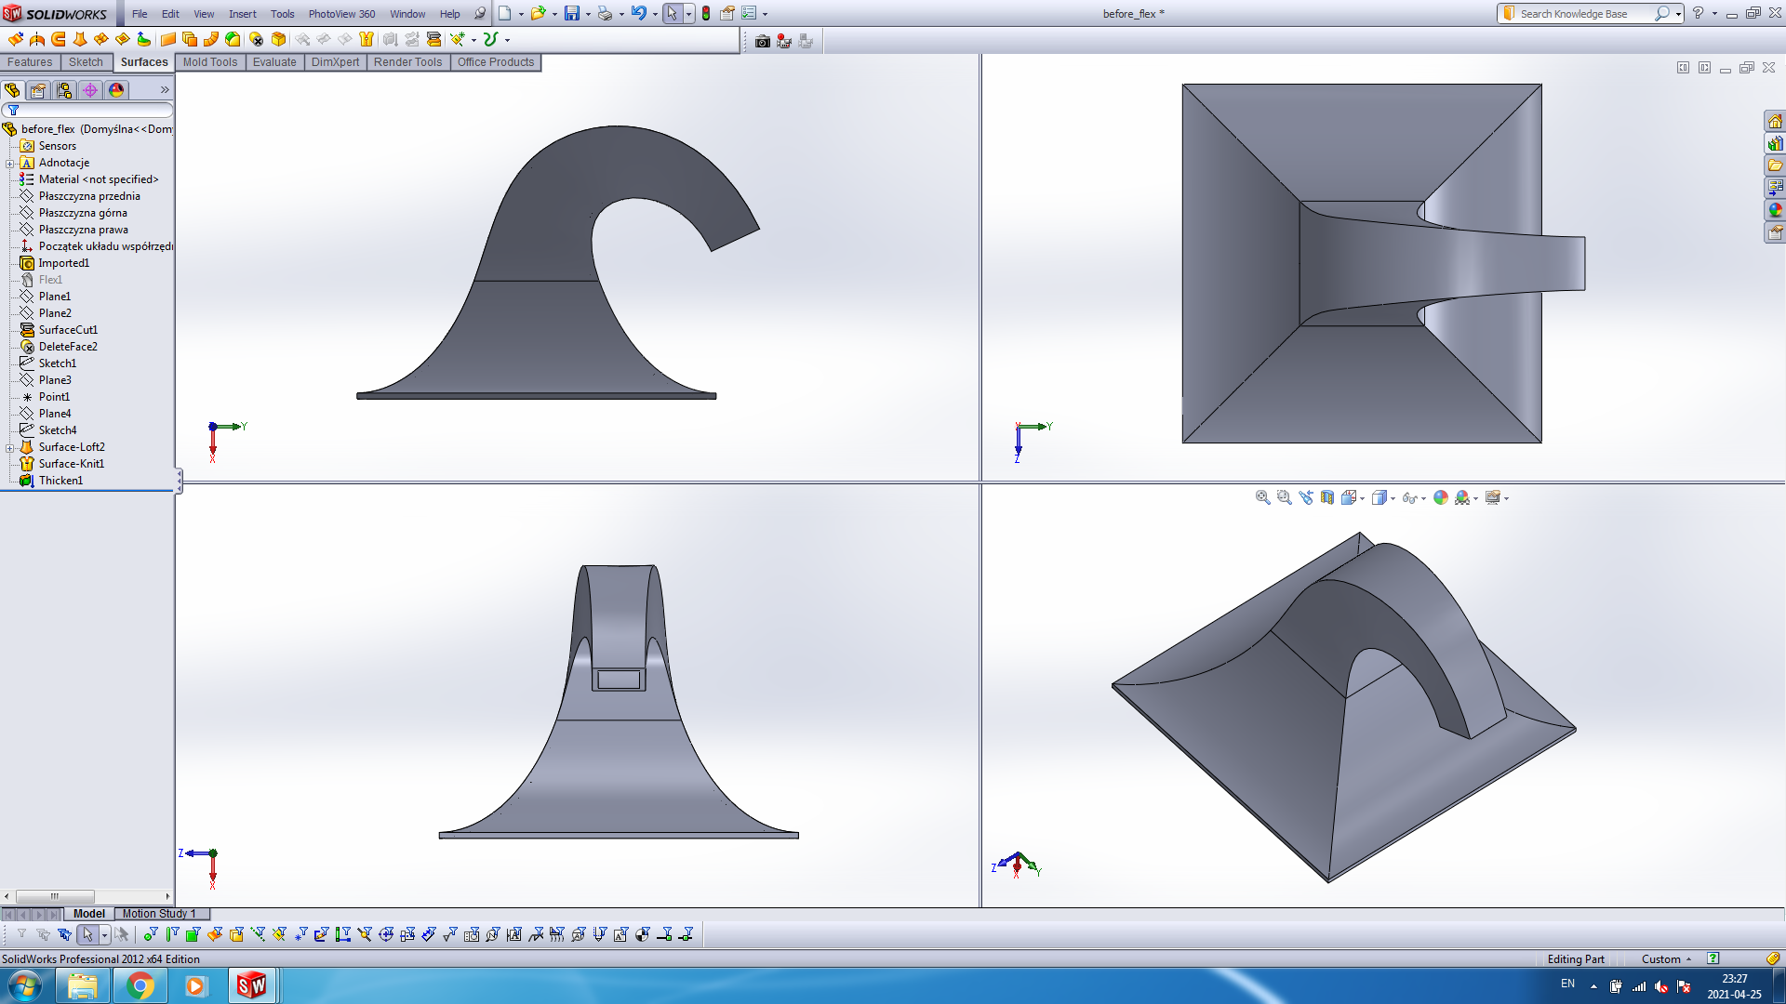Screen dimensions: 1786x1004
Task: Click the Revolved Surface tool icon
Action: pos(37,39)
